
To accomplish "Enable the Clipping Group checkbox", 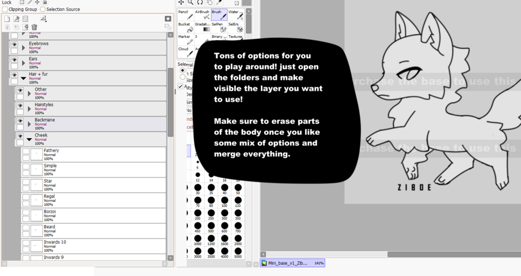I will coord(5,9).
